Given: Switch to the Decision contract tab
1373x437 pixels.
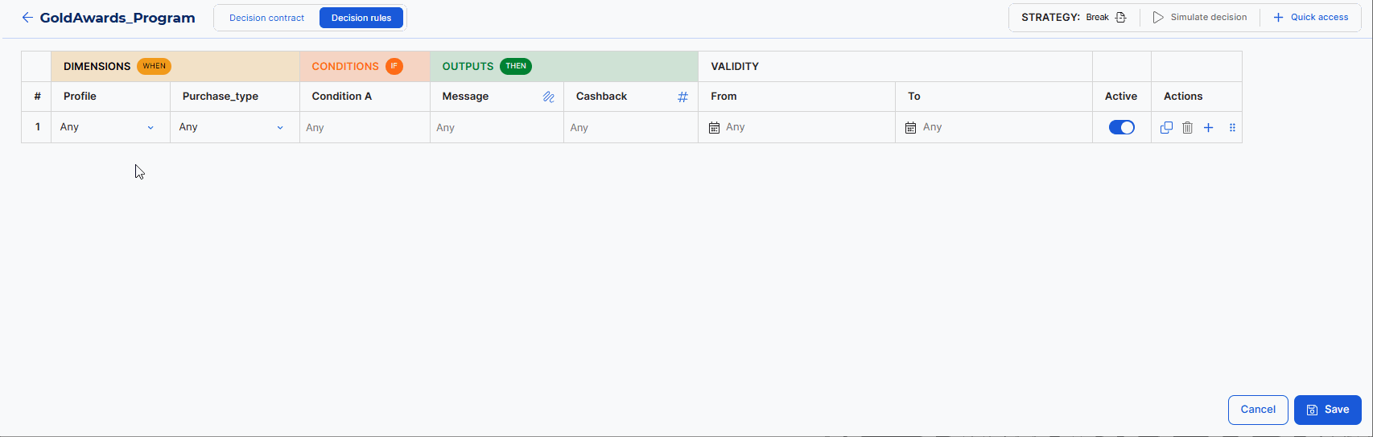Looking at the screenshot, I should (266, 18).
